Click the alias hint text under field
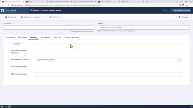This screenshot has height=108, width=193. tap(117, 31)
